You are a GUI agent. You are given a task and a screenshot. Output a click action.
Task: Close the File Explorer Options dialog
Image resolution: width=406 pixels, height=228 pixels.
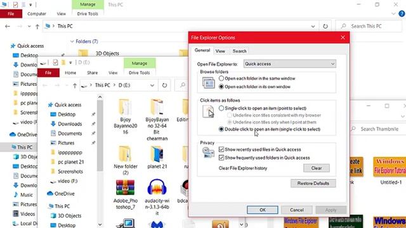(343, 37)
